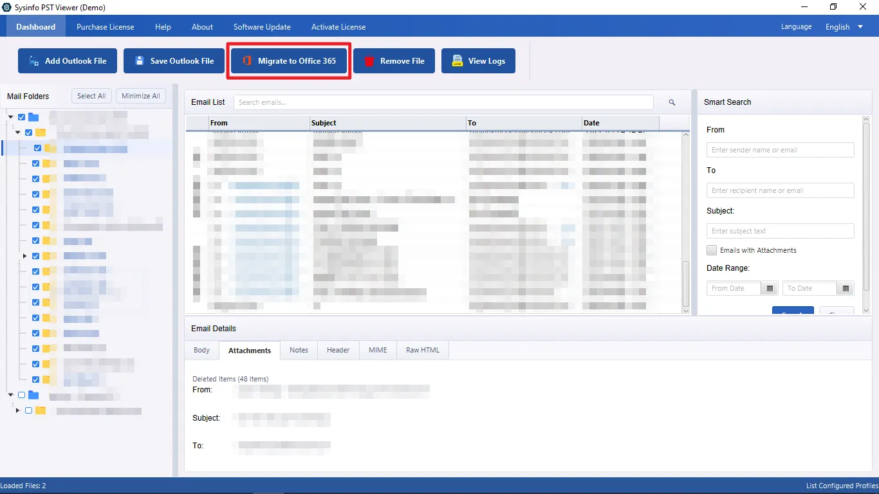Click the "Language" label in the menu bar

pos(796,27)
